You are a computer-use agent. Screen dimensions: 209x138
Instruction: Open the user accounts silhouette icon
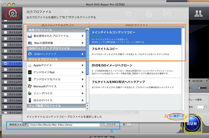tap(199, 14)
